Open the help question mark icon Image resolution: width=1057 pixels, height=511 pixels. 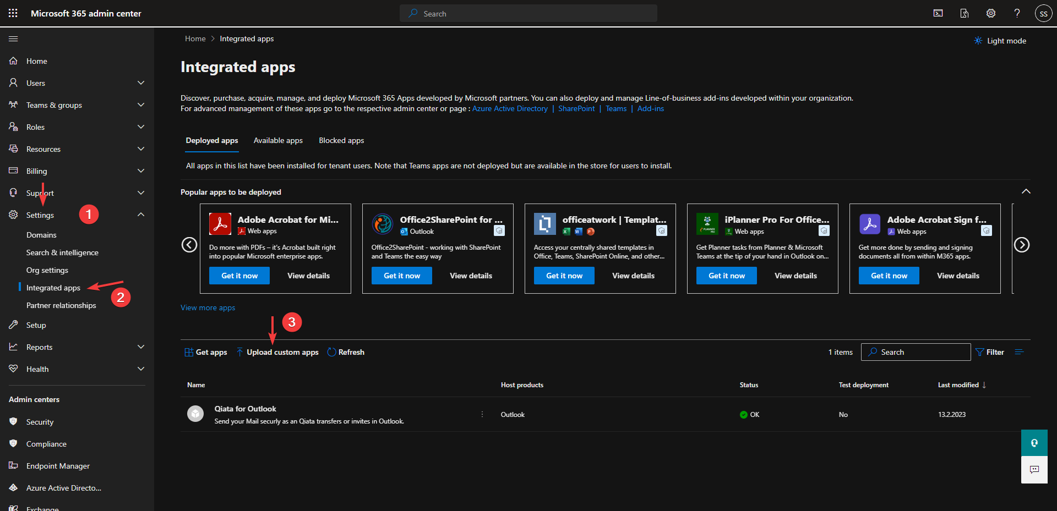(1017, 13)
